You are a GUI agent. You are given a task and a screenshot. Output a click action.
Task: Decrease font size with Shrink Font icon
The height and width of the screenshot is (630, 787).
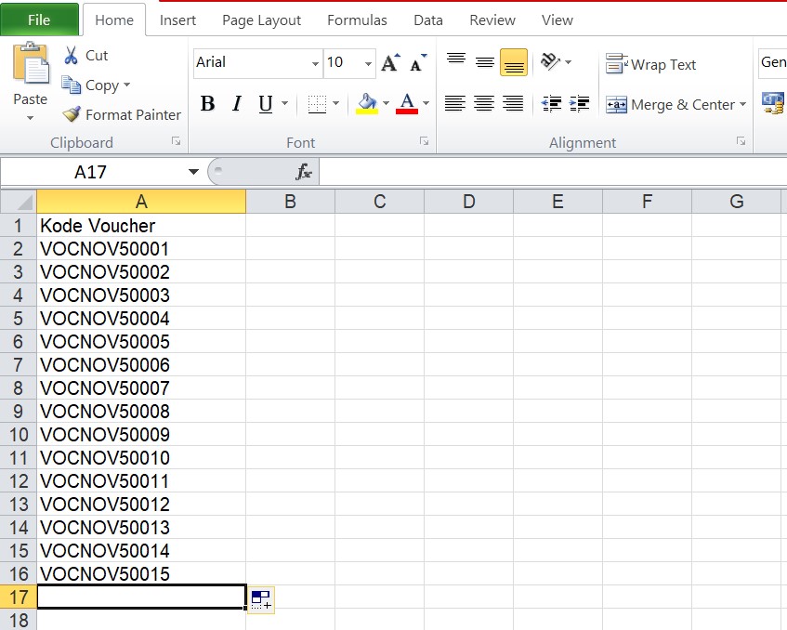click(417, 63)
